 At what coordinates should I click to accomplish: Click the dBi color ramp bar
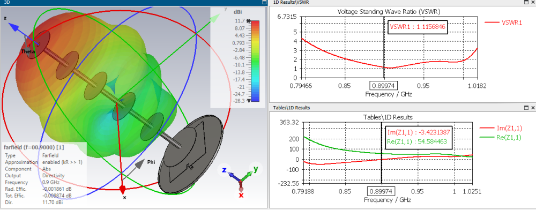click(x=255, y=61)
